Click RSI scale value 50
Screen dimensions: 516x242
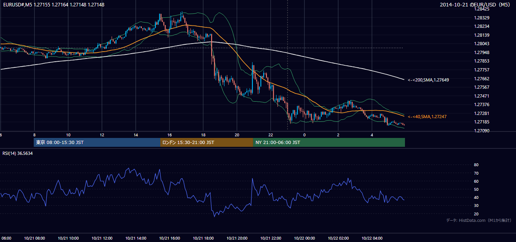(476, 189)
